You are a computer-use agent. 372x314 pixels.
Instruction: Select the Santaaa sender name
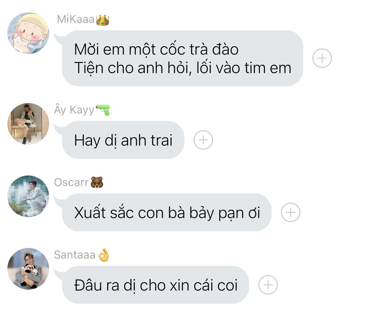pyautogui.click(x=75, y=255)
